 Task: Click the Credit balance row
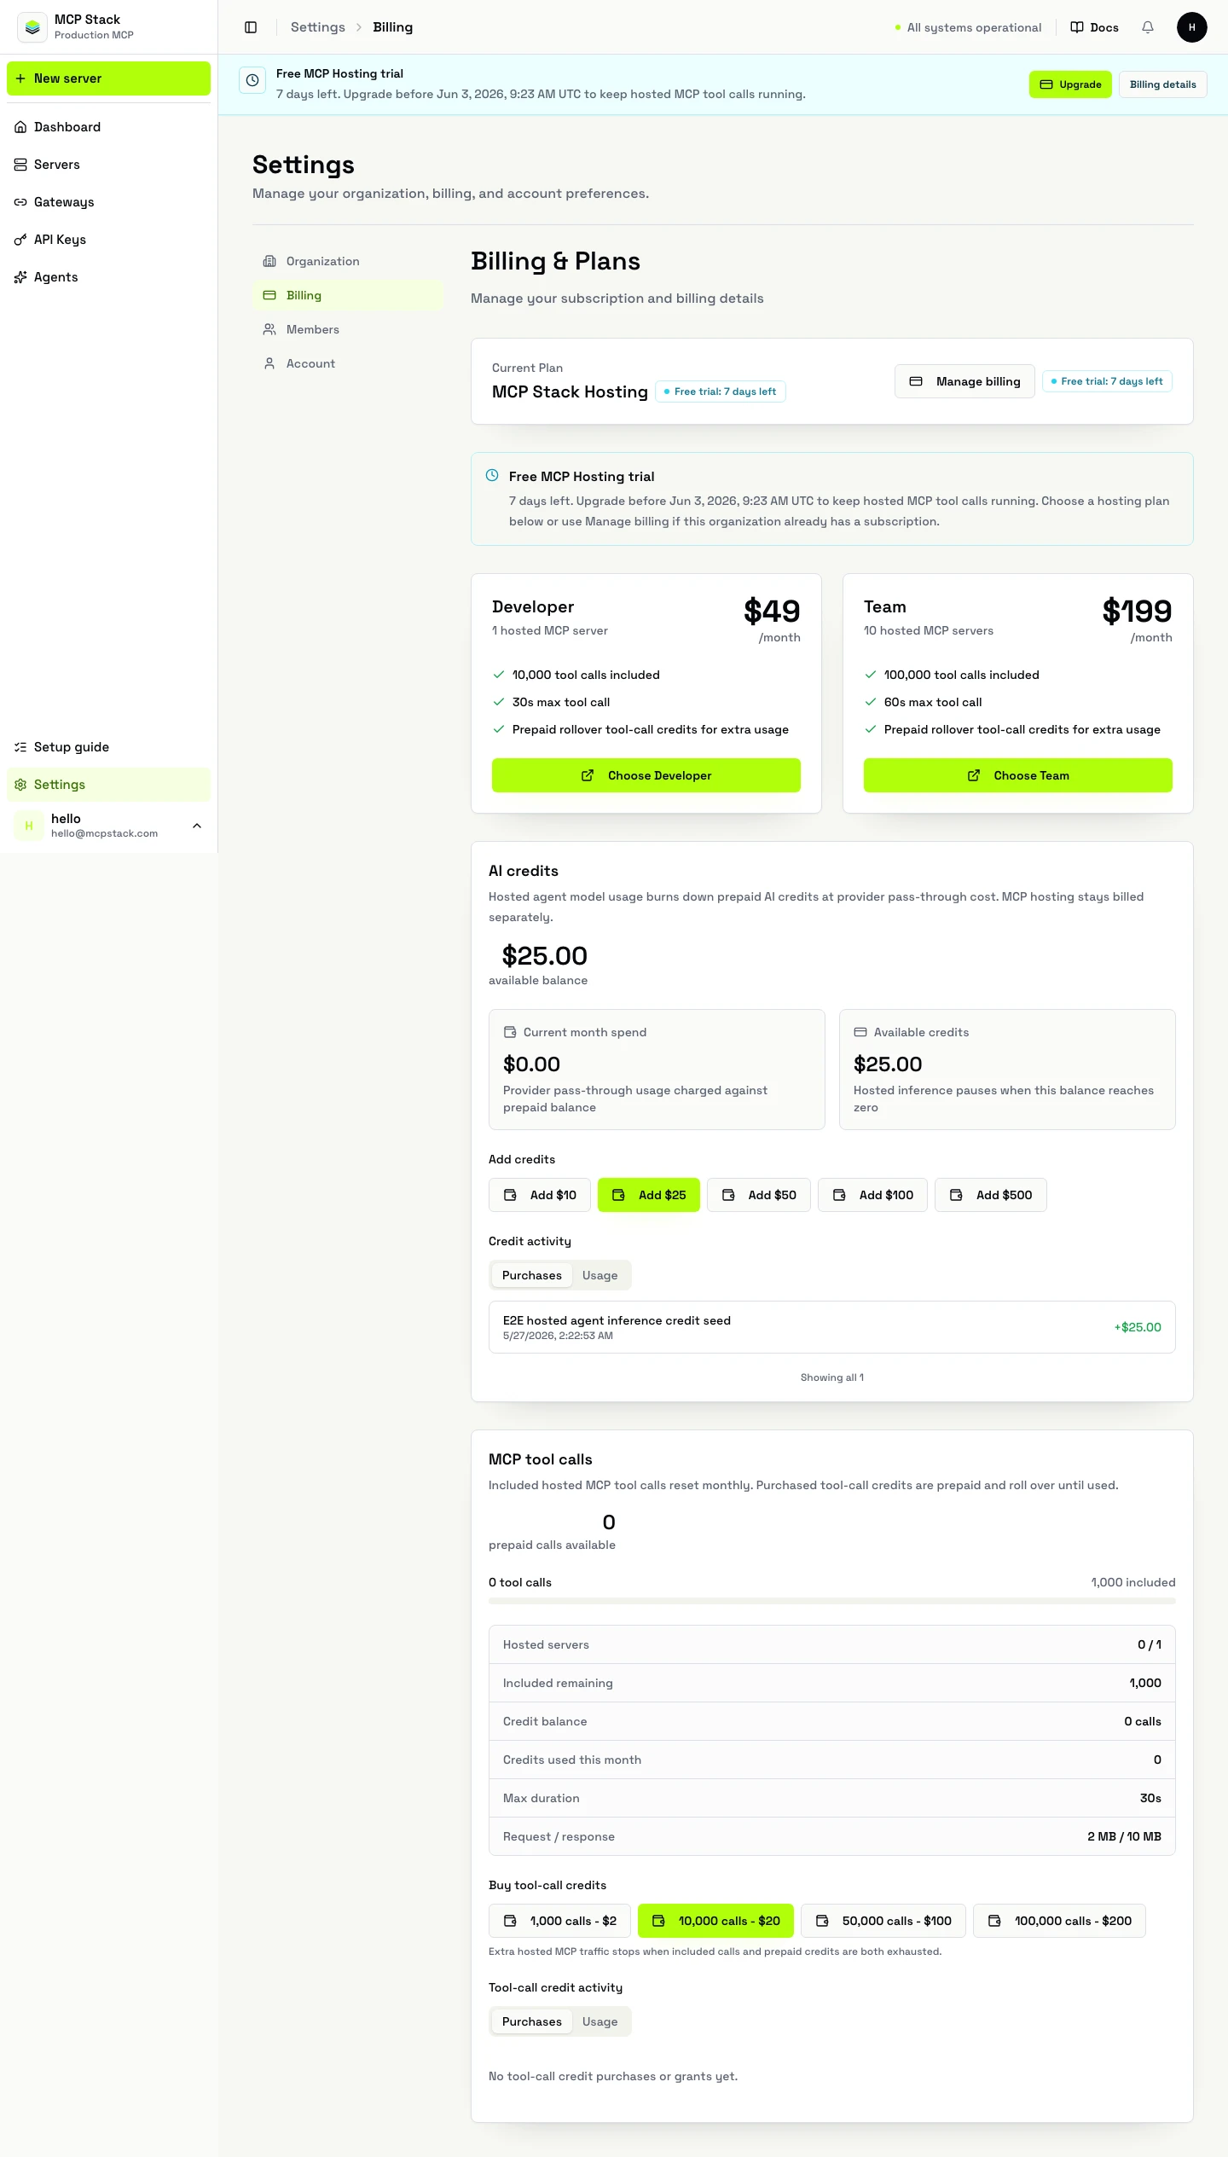[x=831, y=1721]
